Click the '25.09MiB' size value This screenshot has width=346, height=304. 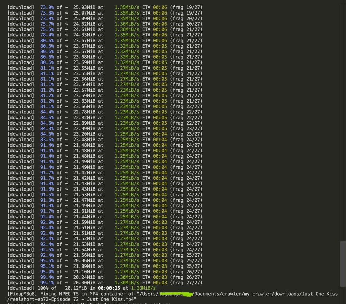tap(84, 19)
